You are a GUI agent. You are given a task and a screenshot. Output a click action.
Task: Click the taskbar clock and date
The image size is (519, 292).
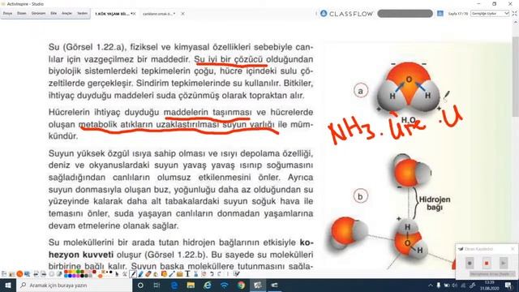(490, 286)
